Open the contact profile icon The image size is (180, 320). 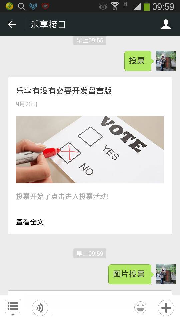coord(166,24)
